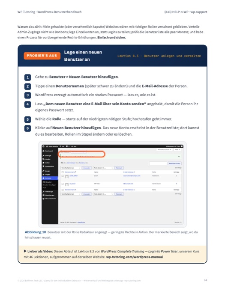Viewport: 225px width, 291px height.
Task: Click the Dashboard icon in WordPress sidebar
Action: coord(43,151)
